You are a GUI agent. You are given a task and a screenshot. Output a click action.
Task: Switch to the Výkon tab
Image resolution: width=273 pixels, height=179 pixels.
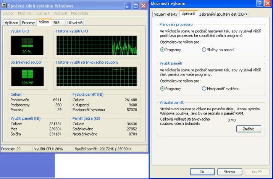(x=44, y=22)
